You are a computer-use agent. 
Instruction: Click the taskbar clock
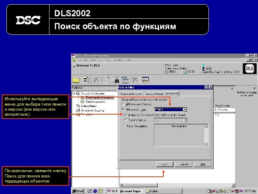tap(250, 191)
